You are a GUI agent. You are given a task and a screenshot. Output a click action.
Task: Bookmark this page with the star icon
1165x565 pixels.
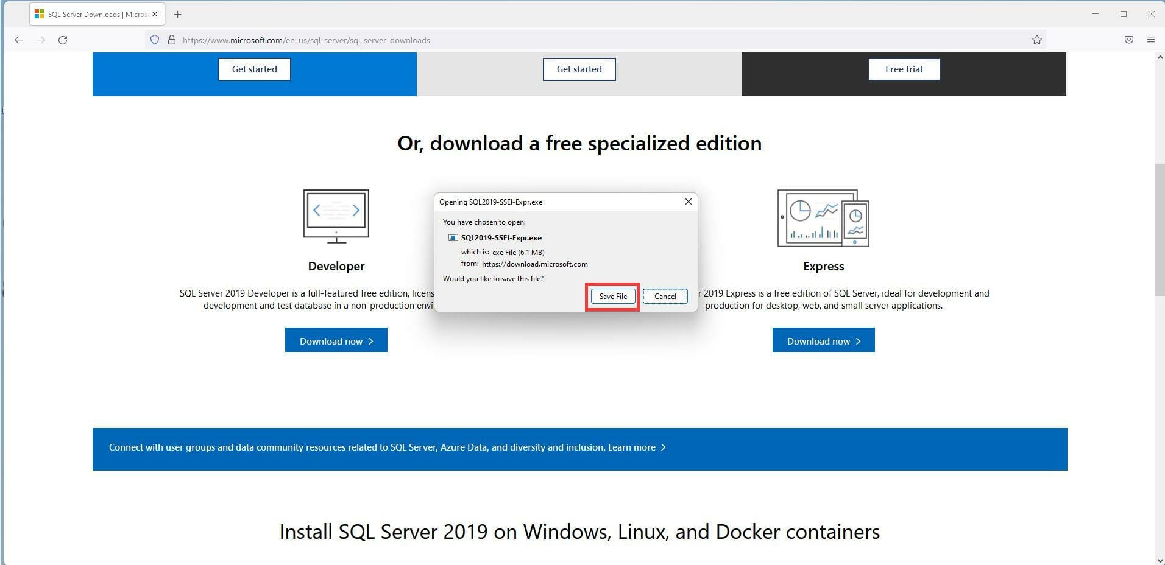[x=1036, y=40]
